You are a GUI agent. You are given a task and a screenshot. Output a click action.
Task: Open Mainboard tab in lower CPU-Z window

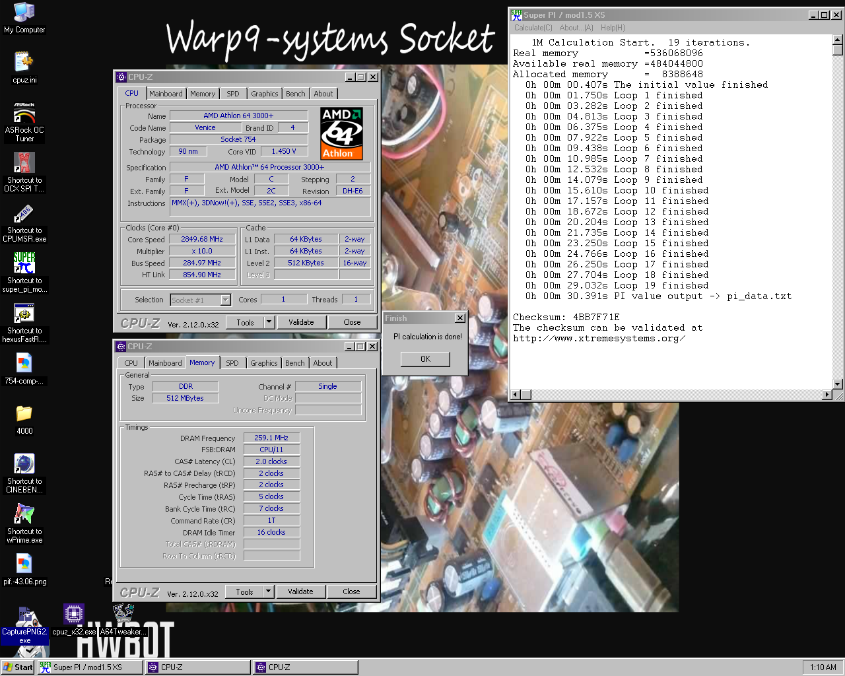165,363
